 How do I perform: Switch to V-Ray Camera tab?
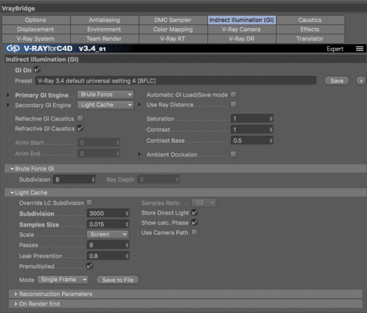click(x=241, y=29)
